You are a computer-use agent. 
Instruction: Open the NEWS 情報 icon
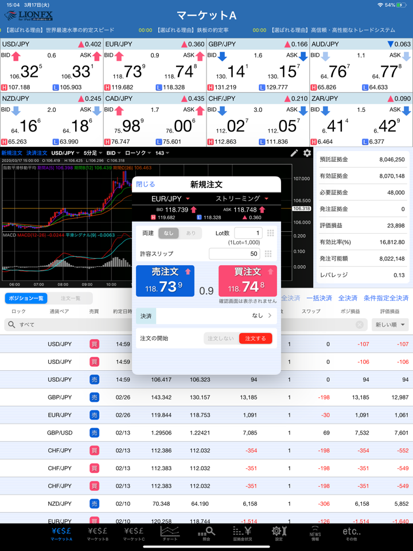(x=315, y=534)
